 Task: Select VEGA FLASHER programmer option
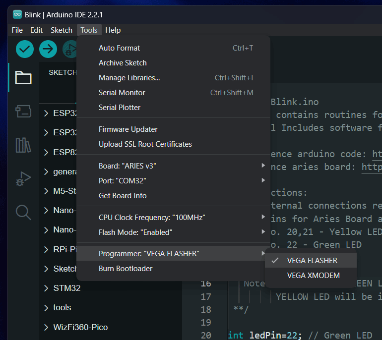coord(311,260)
